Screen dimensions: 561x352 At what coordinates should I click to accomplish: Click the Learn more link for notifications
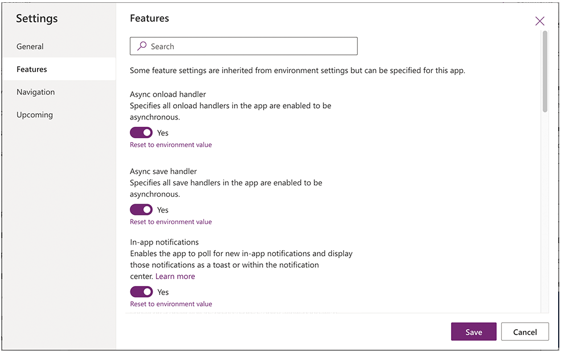tap(175, 276)
